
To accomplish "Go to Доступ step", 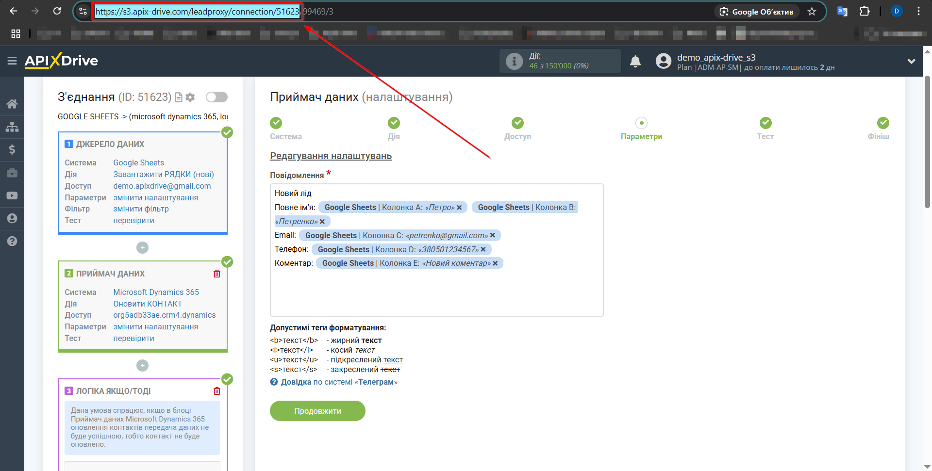I will click(x=517, y=123).
